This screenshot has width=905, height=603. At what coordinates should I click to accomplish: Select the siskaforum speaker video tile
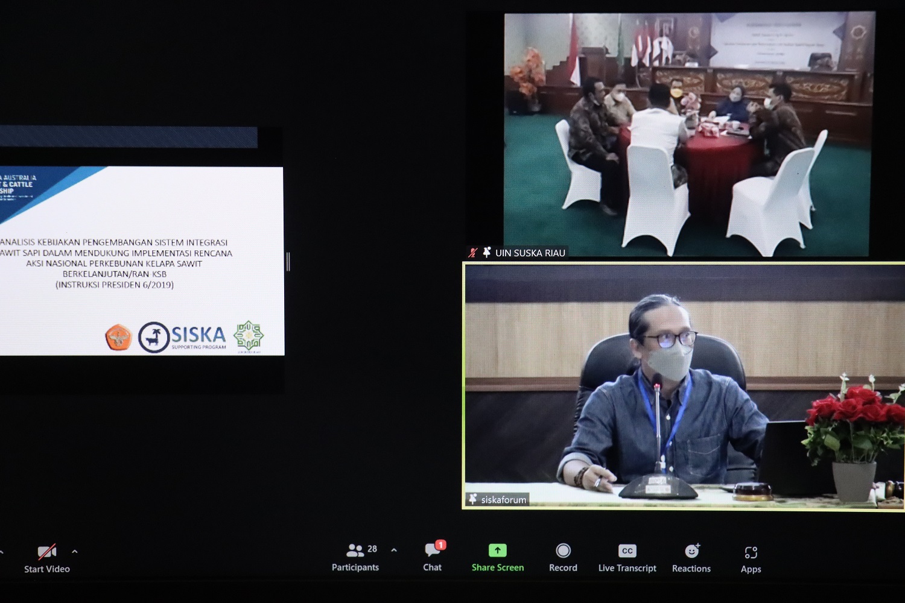click(x=684, y=386)
